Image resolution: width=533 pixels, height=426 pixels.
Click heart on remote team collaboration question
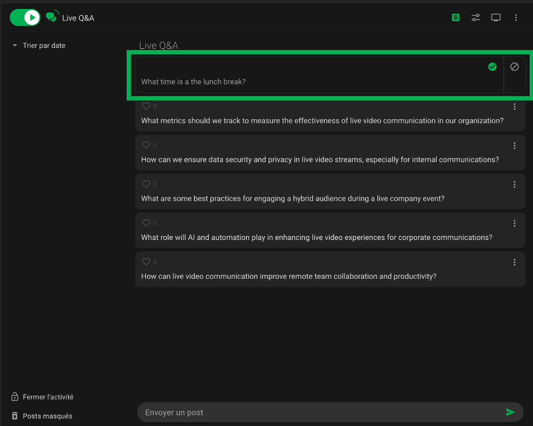pos(146,261)
